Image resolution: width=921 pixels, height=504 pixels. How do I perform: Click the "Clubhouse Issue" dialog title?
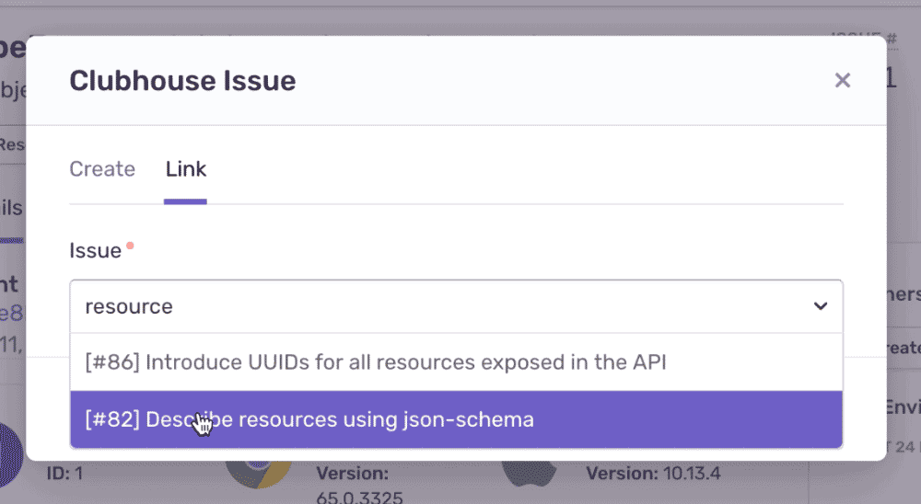click(182, 81)
